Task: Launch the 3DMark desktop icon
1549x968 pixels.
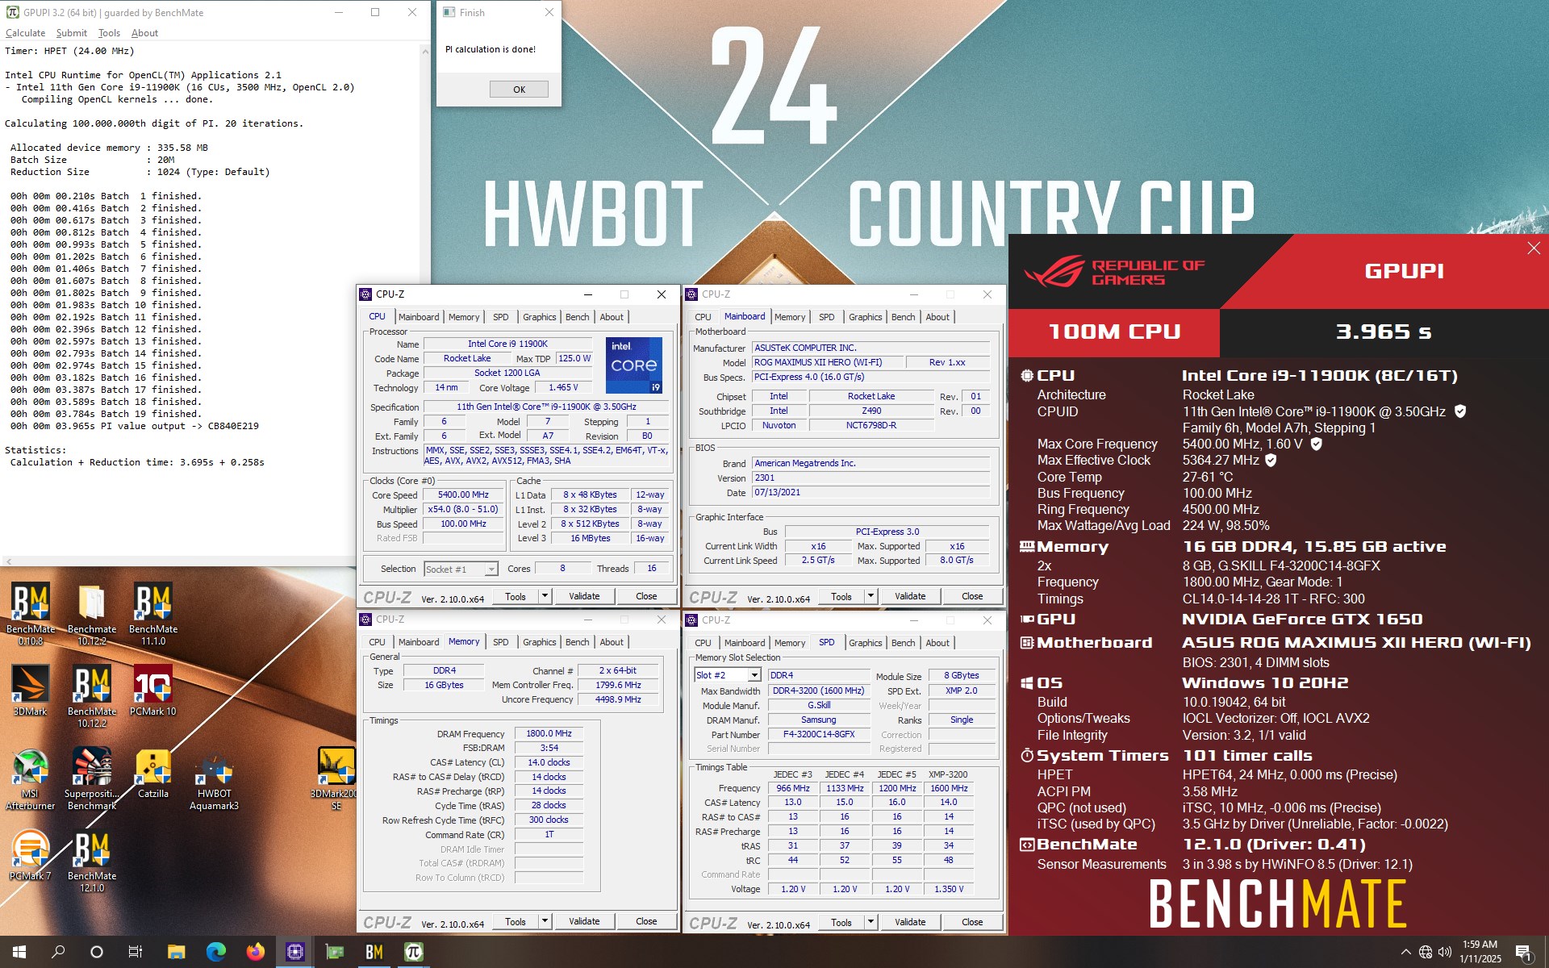Action: [31, 691]
